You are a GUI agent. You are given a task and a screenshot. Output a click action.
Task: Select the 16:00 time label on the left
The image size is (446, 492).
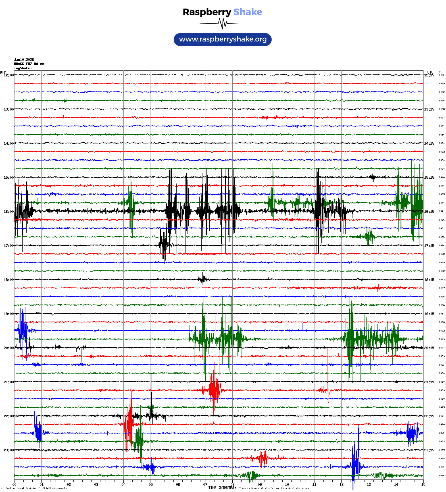(x=9, y=212)
